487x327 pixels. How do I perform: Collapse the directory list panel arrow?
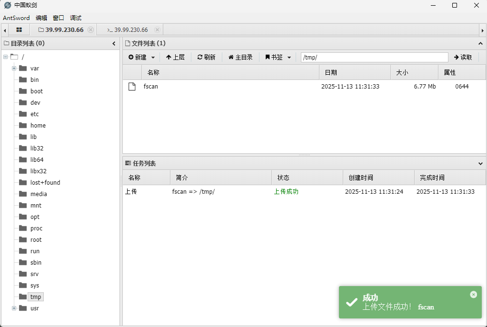(x=114, y=44)
